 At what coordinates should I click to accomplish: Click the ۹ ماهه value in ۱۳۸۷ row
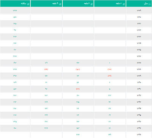click(46, 63)
